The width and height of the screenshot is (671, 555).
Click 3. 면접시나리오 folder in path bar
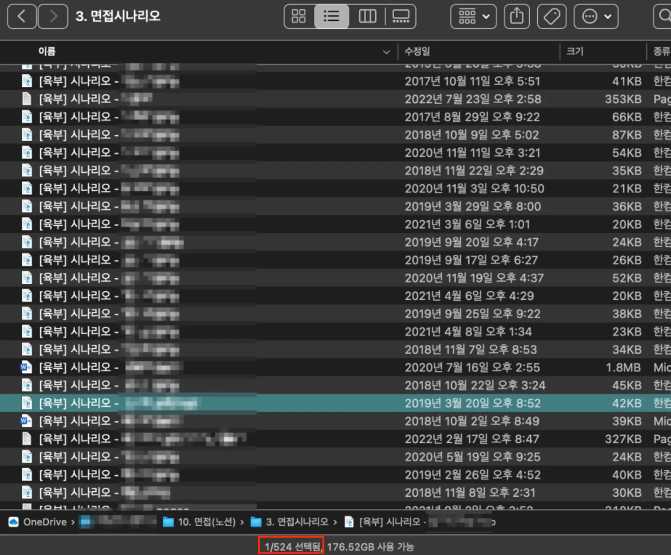coord(297,522)
